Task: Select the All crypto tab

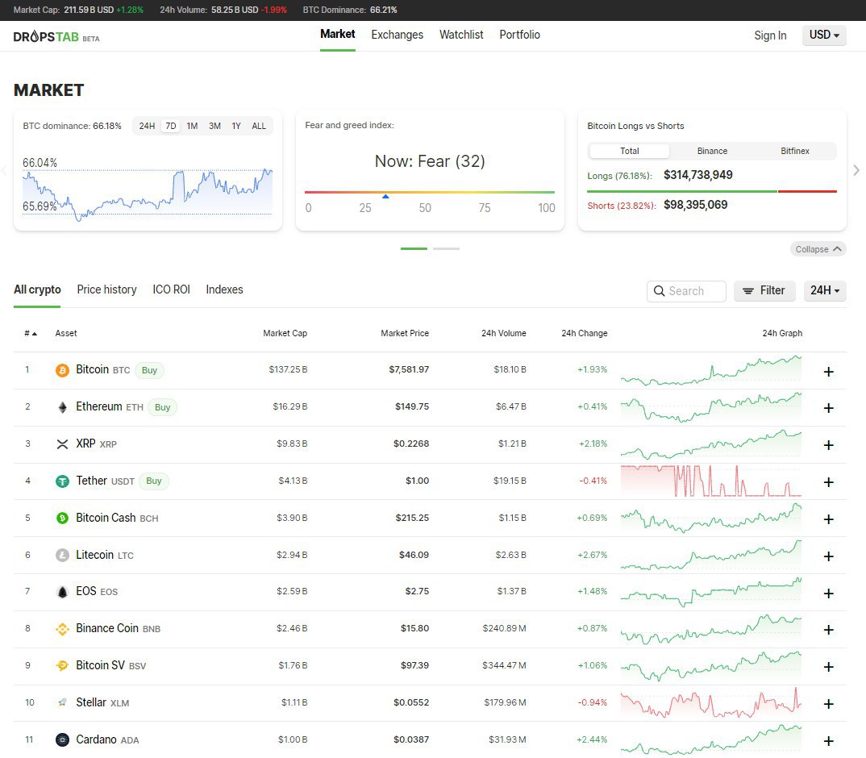Action: tap(37, 289)
